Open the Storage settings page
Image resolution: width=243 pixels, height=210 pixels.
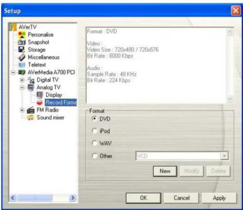pyautogui.click(x=37, y=50)
